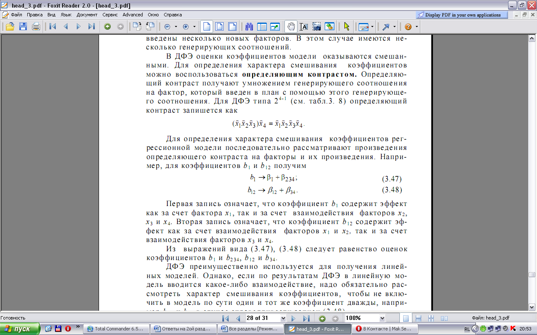Switch to 'Все разделы' Word taskbar window
The width and height of the screenshot is (537, 335).
click(x=251, y=329)
